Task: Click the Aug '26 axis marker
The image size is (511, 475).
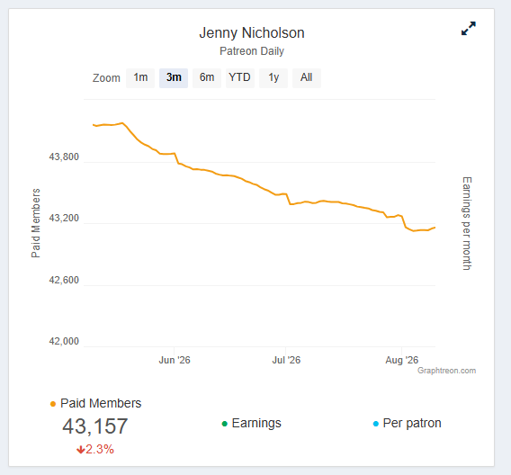Action: [401, 360]
